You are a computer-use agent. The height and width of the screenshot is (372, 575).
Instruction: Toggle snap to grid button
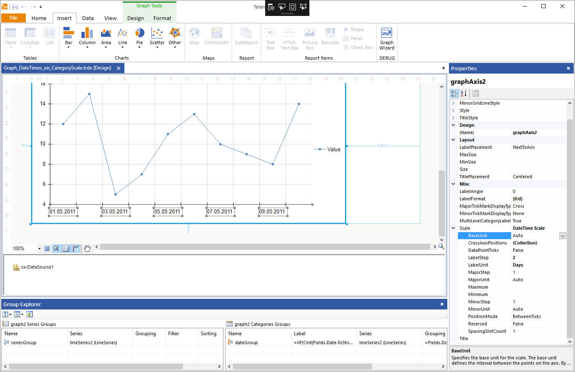[x=56, y=248]
